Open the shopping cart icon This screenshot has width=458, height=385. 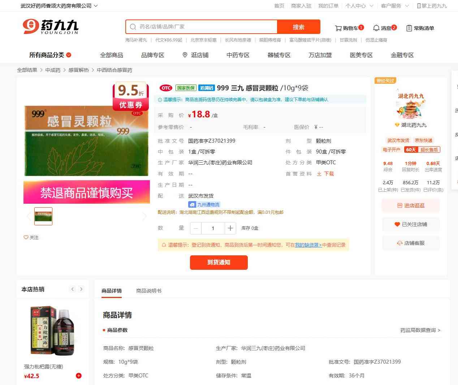point(338,28)
